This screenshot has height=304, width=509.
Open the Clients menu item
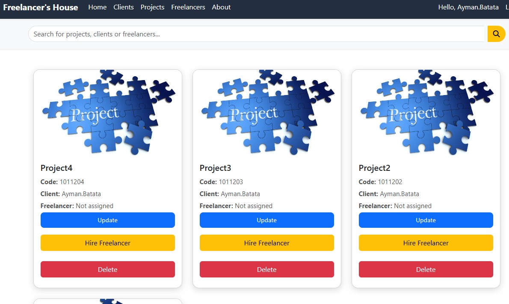coord(123,7)
